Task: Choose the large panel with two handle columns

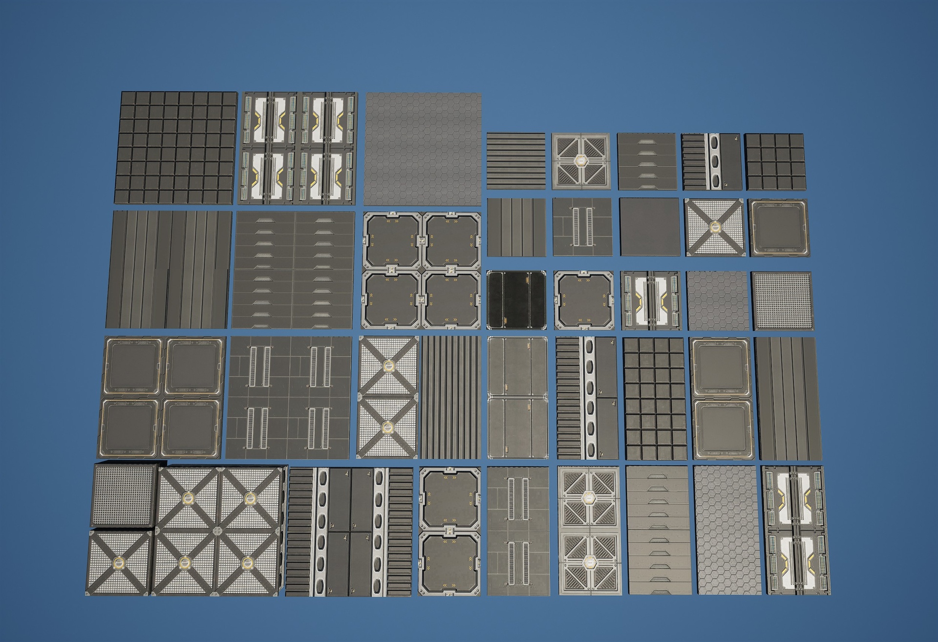Action: (x=294, y=270)
